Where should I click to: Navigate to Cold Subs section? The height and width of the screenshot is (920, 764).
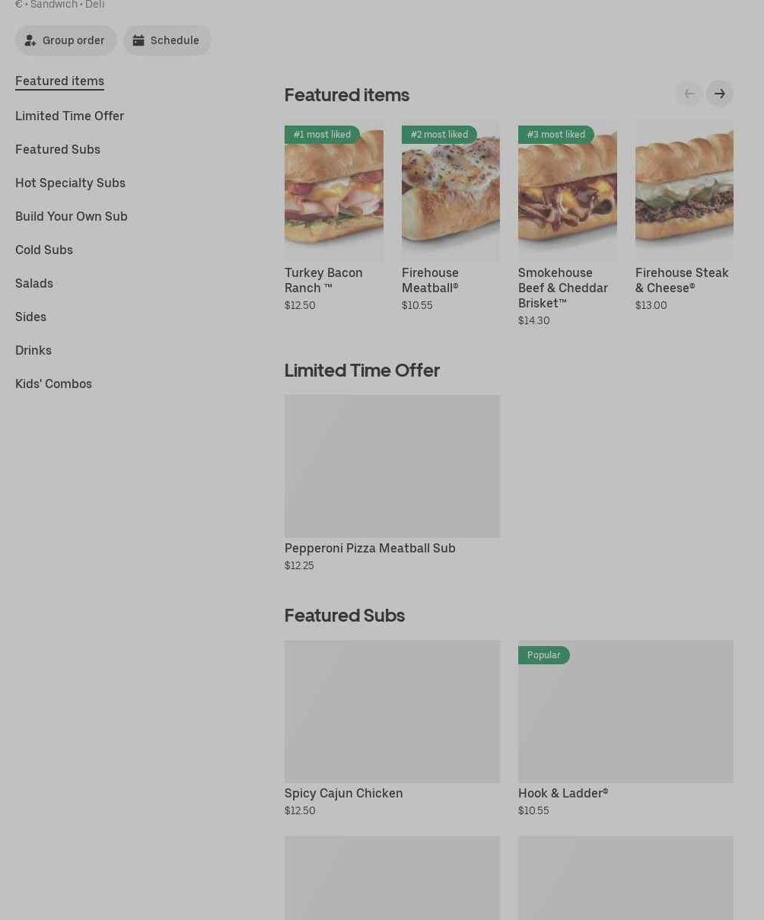coord(44,250)
